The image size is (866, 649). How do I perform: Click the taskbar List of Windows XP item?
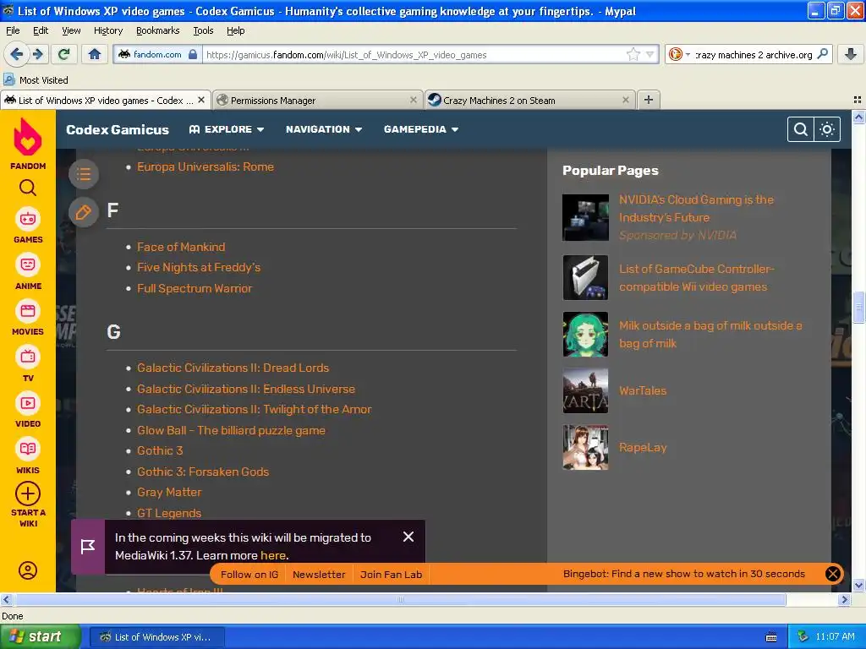[x=156, y=637]
